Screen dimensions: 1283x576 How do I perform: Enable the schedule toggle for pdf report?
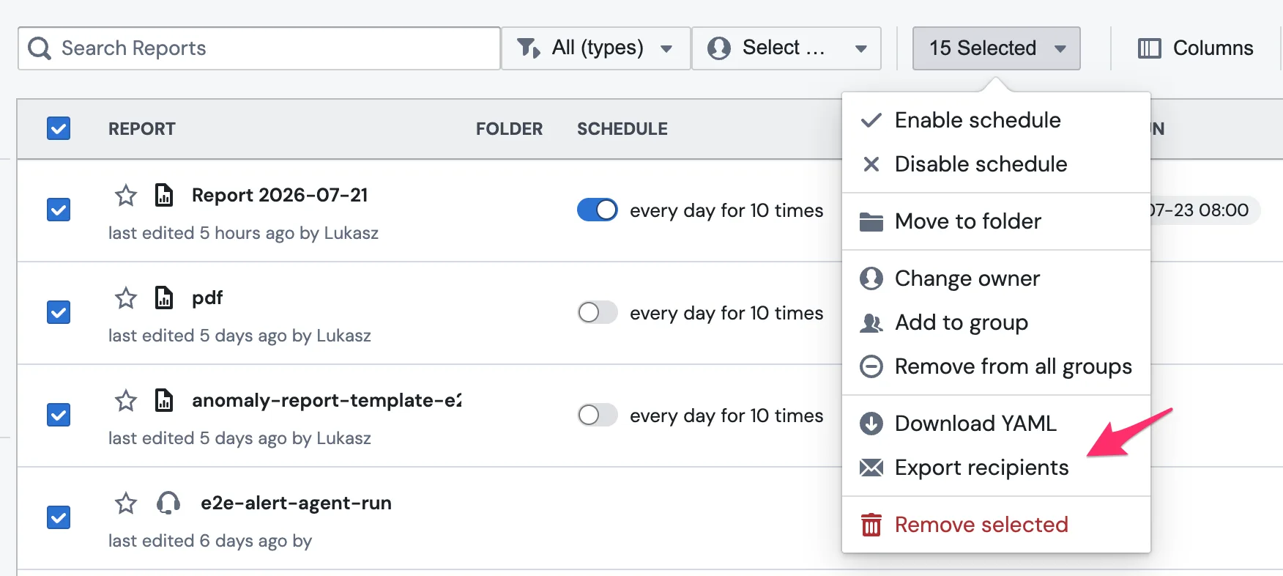pos(598,313)
